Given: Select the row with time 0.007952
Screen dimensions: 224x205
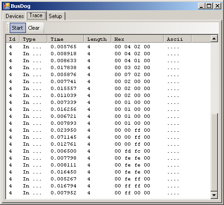Looking at the screenshot, I should pyautogui.click(x=108, y=193).
